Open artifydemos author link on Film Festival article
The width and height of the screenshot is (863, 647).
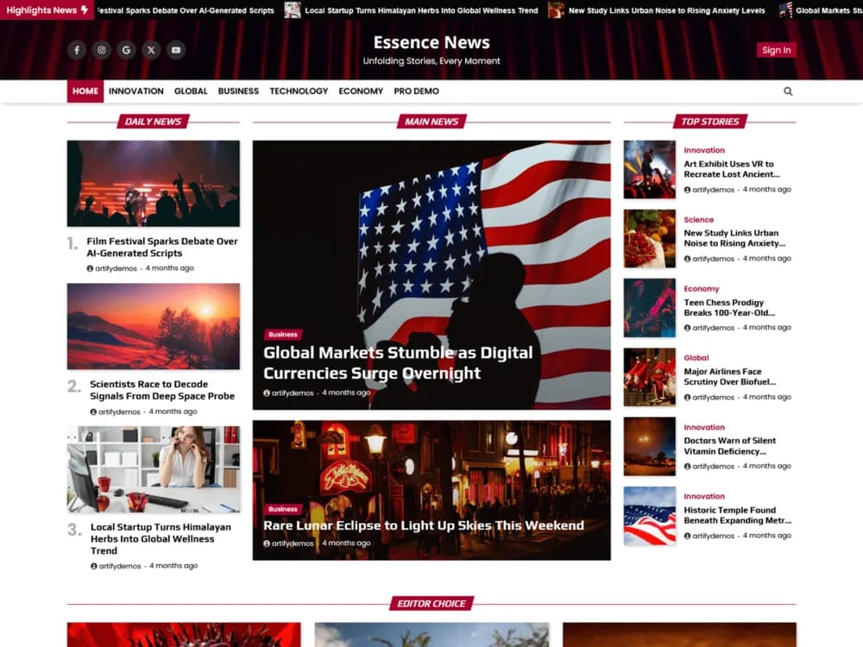(117, 268)
